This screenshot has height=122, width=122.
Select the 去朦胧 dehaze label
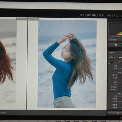coord(115,101)
